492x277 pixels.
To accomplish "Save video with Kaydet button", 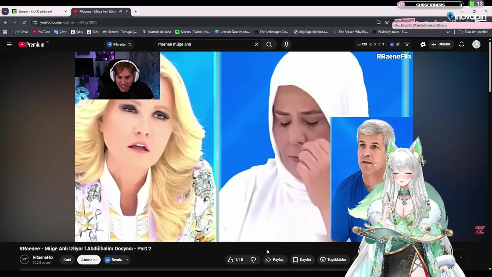I will point(302,260).
